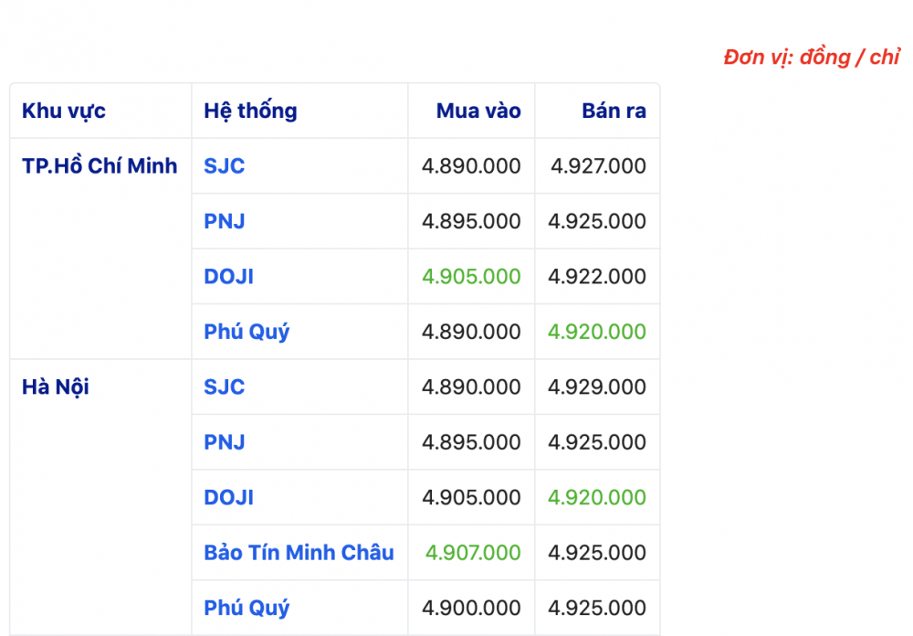Open the SJC link under Hà Nội
The width and height of the screenshot is (913, 636).
(x=225, y=387)
